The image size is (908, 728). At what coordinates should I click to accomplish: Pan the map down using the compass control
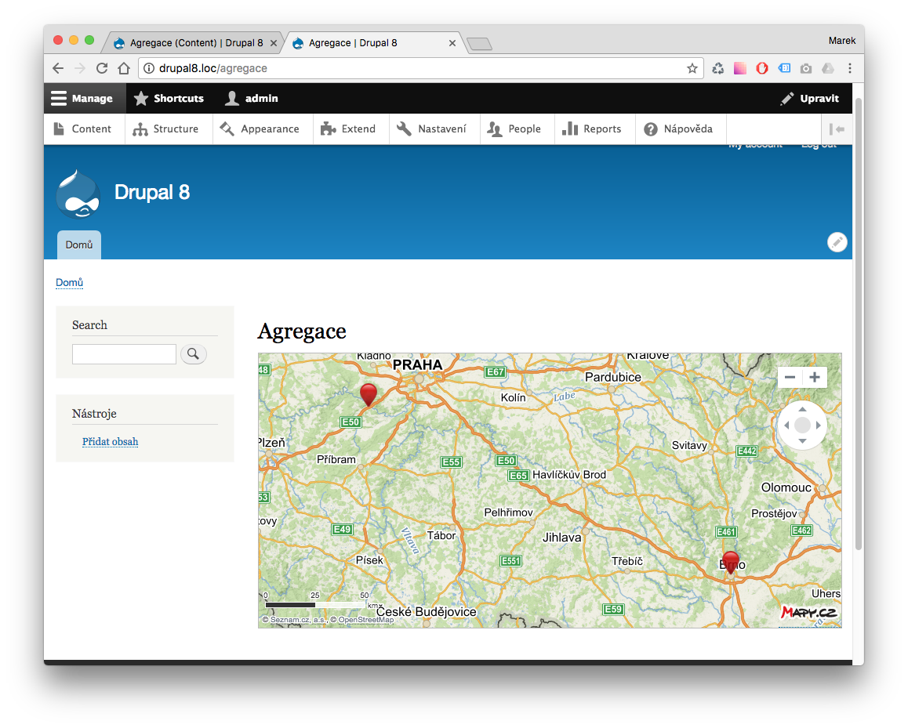[x=802, y=441]
